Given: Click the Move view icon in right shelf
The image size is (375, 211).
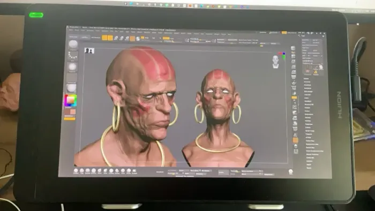Looking at the screenshot, I should (295, 112).
